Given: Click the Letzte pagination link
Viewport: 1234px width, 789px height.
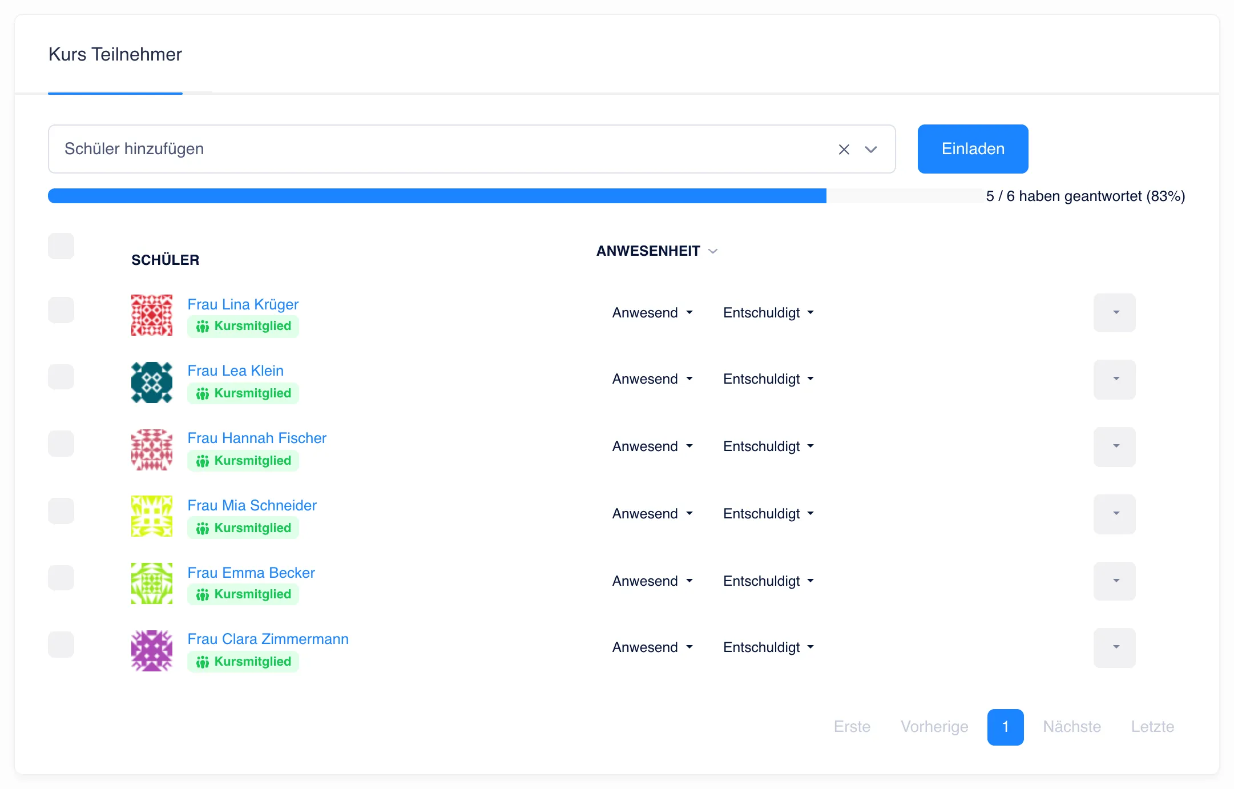Looking at the screenshot, I should coord(1152,727).
